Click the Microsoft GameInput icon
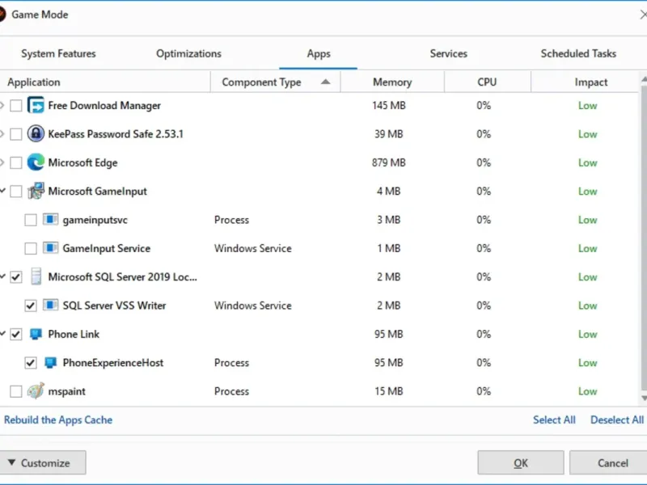 click(36, 192)
